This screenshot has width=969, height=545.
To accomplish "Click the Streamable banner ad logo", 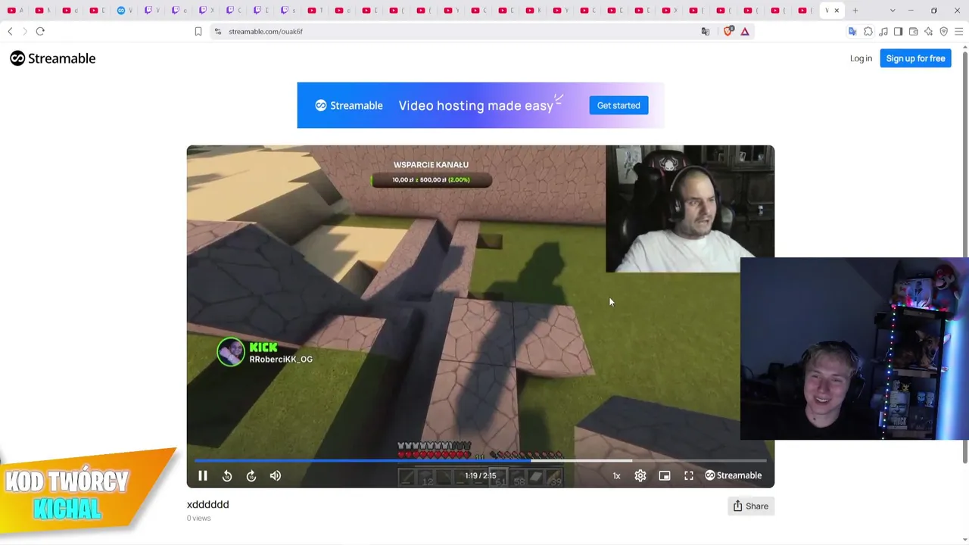I will (349, 105).
